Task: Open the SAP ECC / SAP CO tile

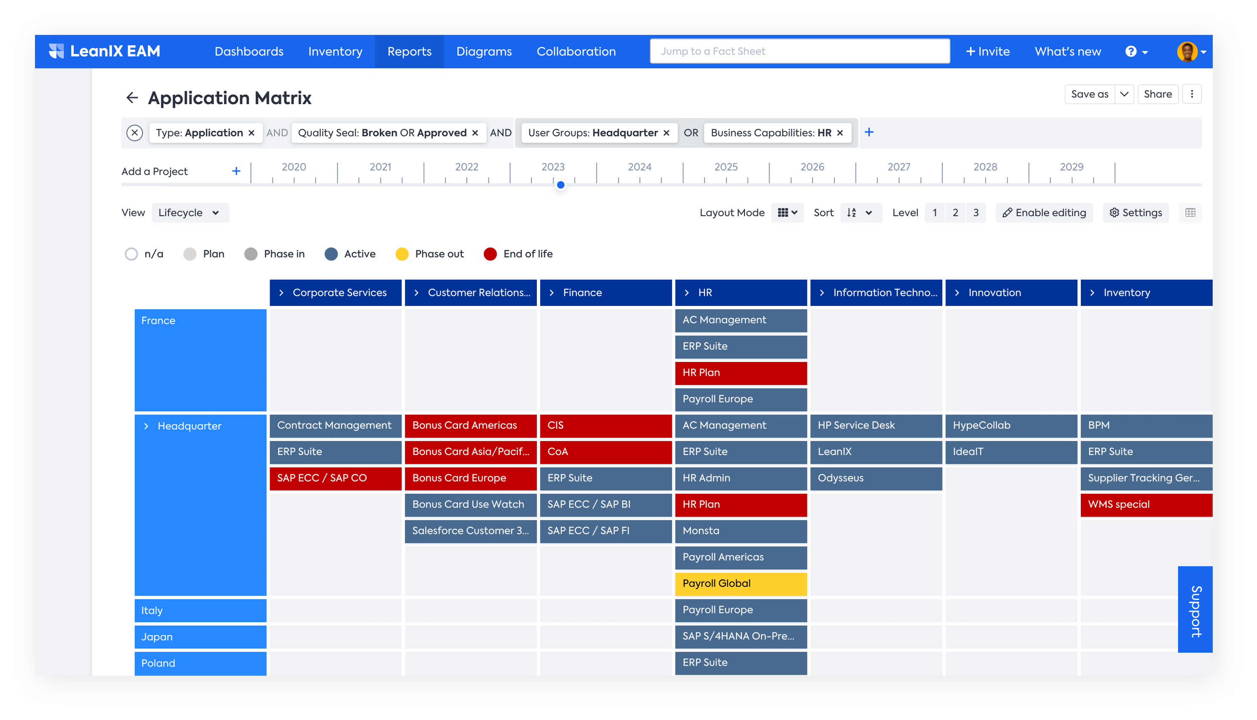Action: (x=335, y=478)
